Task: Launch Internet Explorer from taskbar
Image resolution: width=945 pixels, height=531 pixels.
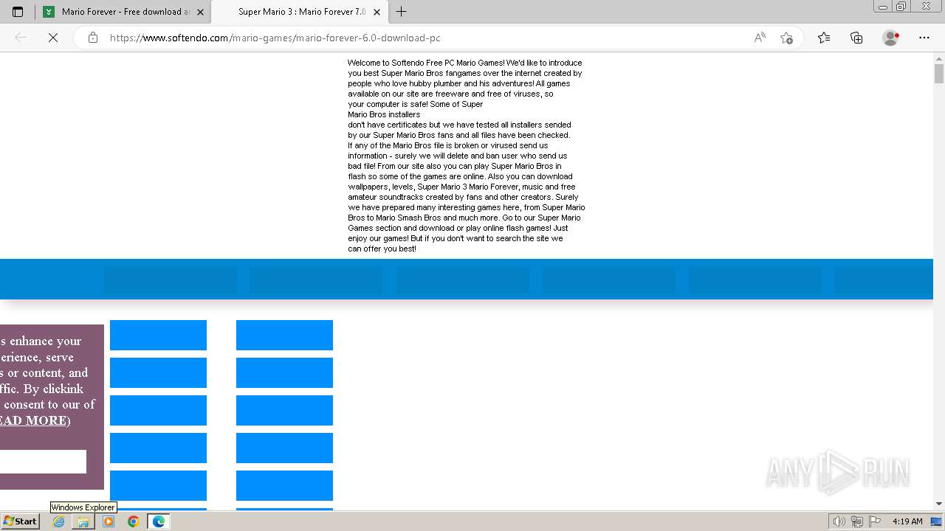Action: tap(58, 521)
